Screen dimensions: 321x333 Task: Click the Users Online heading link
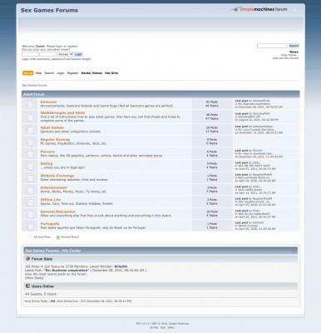pyautogui.click(x=42, y=286)
